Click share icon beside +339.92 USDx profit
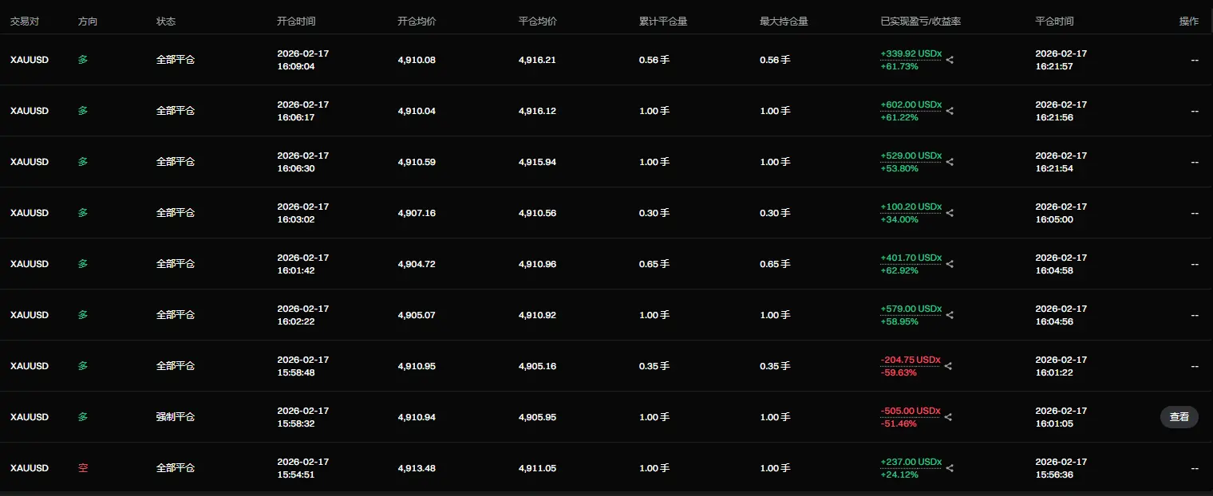Viewport: 1213px width, 496px height. [x=949, y=60]
